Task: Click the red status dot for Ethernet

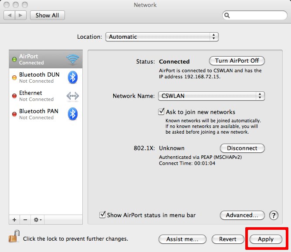Action: pyautogui.click(x=14, y=96)
